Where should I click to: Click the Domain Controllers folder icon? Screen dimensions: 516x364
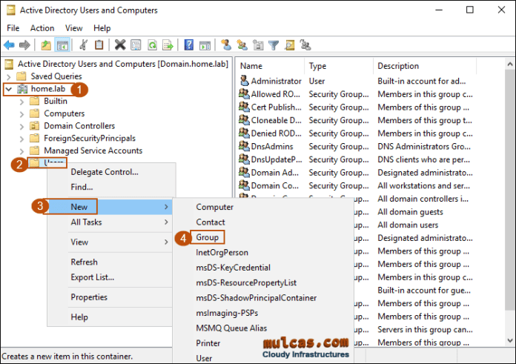[34, 126]
